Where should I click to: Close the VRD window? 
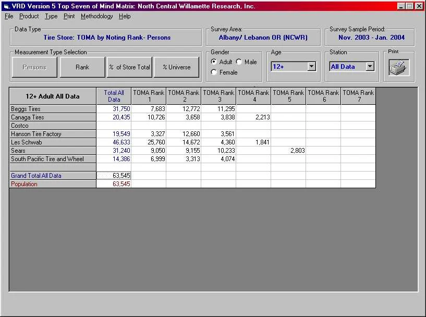419,6
